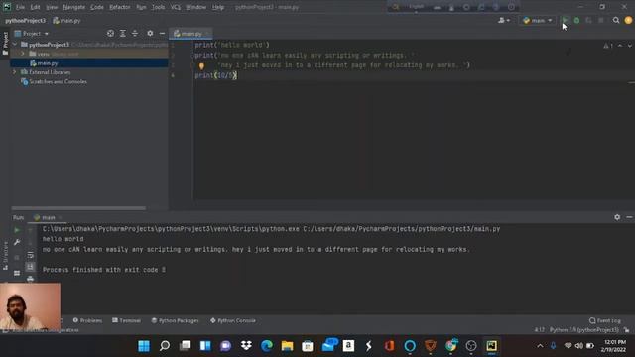Run main with the green Run toolbar button
The width and height of the screenshot is (635, 357).
click(565, 20)
